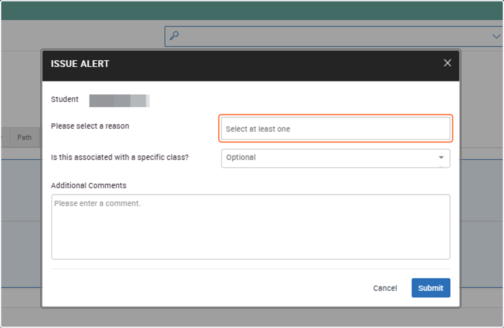Click the 'Additional Comments' label
The image size is (504, 328).
click(89, 185)
